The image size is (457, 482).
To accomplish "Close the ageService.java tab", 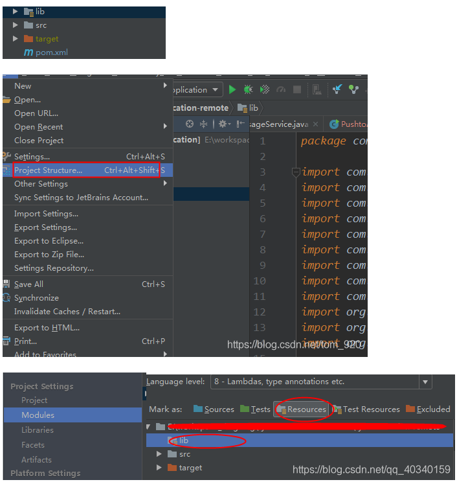I will [315, 124].
